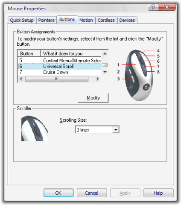Image resolution: width=181 pixels, height=205 pixels.
Task: Open the Cordless tab
Action: coord(106,20)
